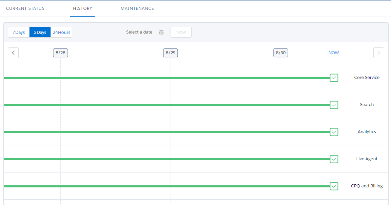Click the Now button
391x205 pixels.
pos(181,32)
